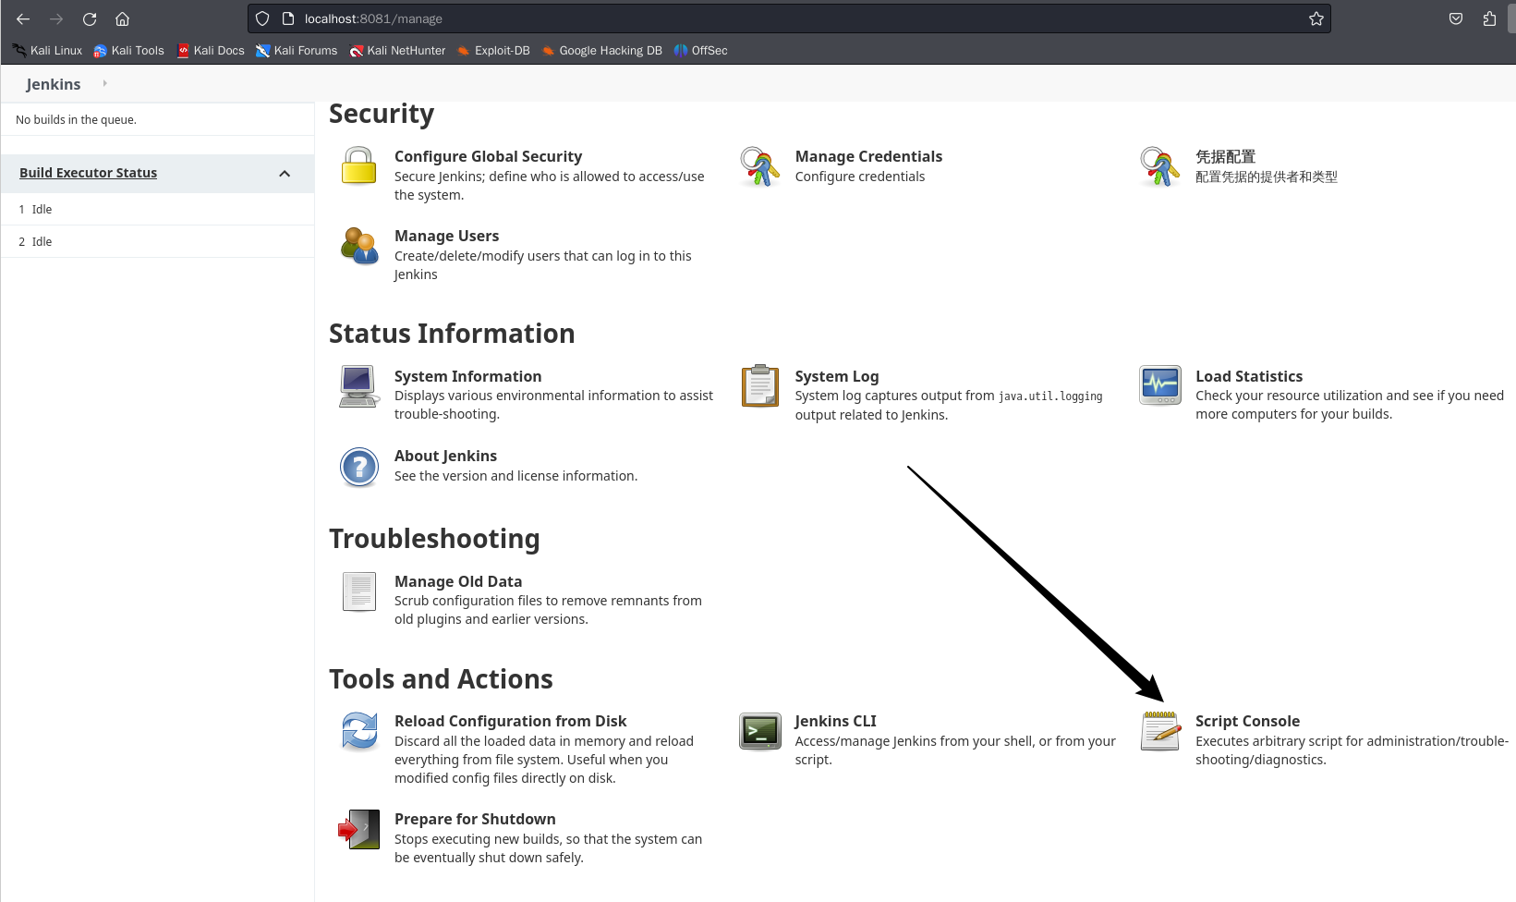
Task: Open the System Log link
Action: click(x=836, y=376)
